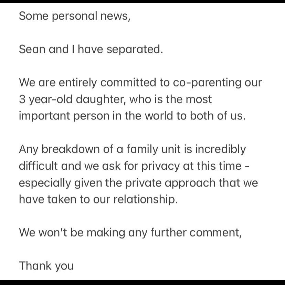Click the name "Sean" in the statement
The width and height of the screenshot is (285, 285).
click(x=31, y=49)
